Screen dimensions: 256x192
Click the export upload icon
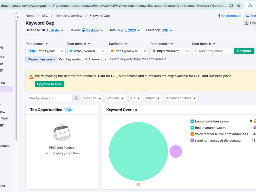(x=246, y=23)
